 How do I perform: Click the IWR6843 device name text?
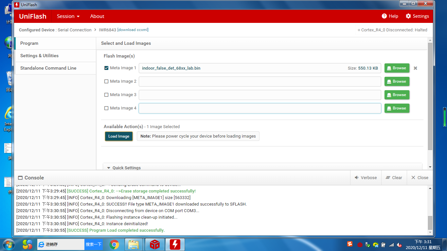pyautogui.click(x=107, y=30)
